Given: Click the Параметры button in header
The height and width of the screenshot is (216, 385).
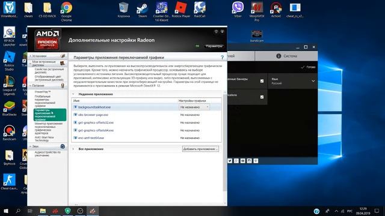Looking at the screenshot, I should [x=214, y=46].
